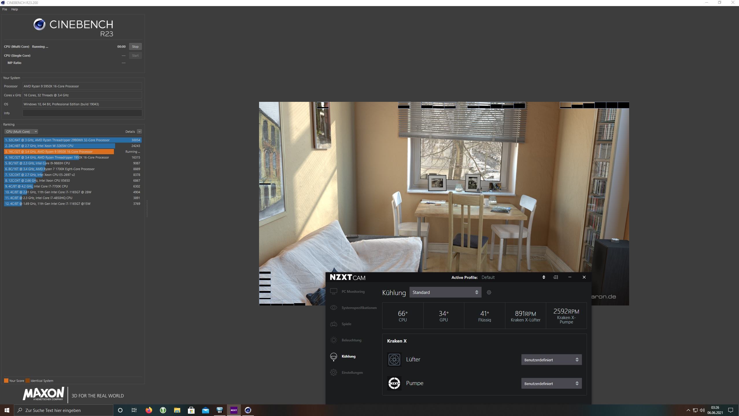Open Systemspezifikationen in NZXT CAM sidebar
Screen dimensions: 739x416
[353, 308]
